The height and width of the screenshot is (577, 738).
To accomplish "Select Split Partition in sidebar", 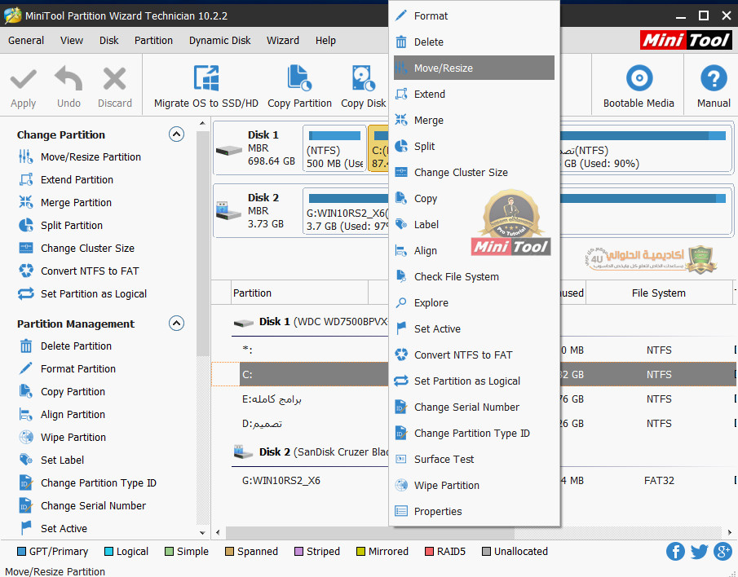I will (x=72, y=226).
